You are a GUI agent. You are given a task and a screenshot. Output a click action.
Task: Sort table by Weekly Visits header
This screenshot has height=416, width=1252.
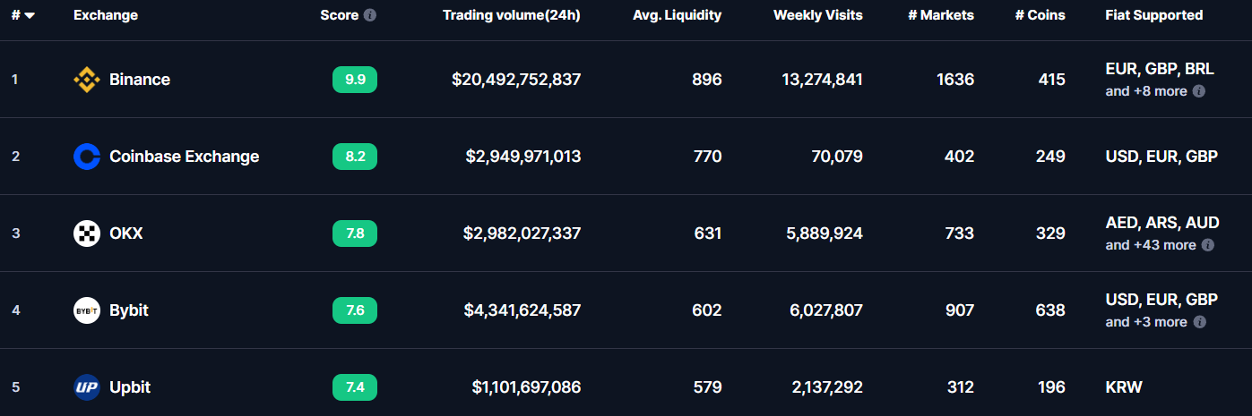coord(817,15)
